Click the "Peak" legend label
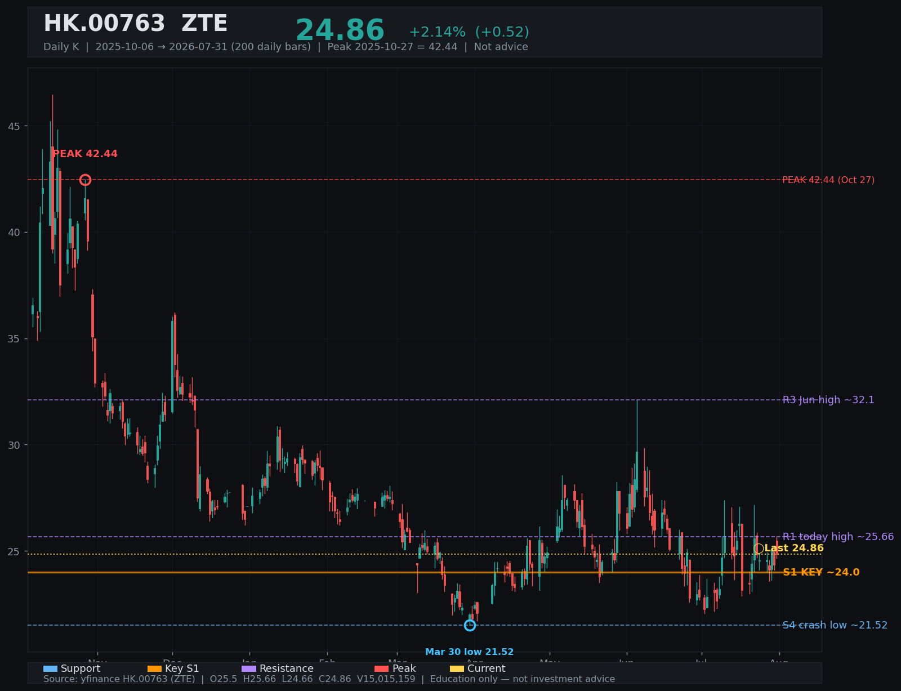Viewport: 901px width, 691px height. click(404, 668)
